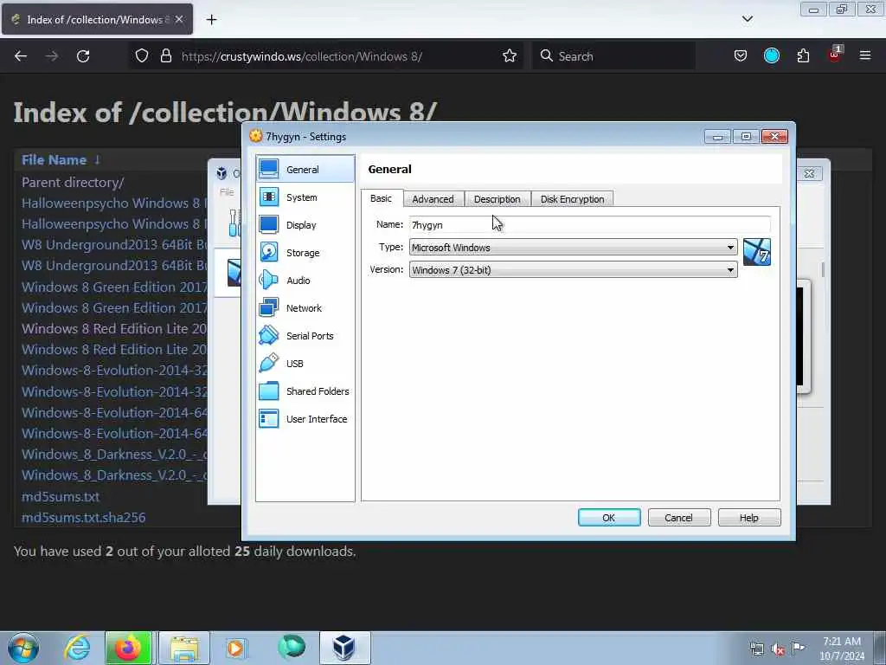Open the Network settings category

click(x=305, y=308)
